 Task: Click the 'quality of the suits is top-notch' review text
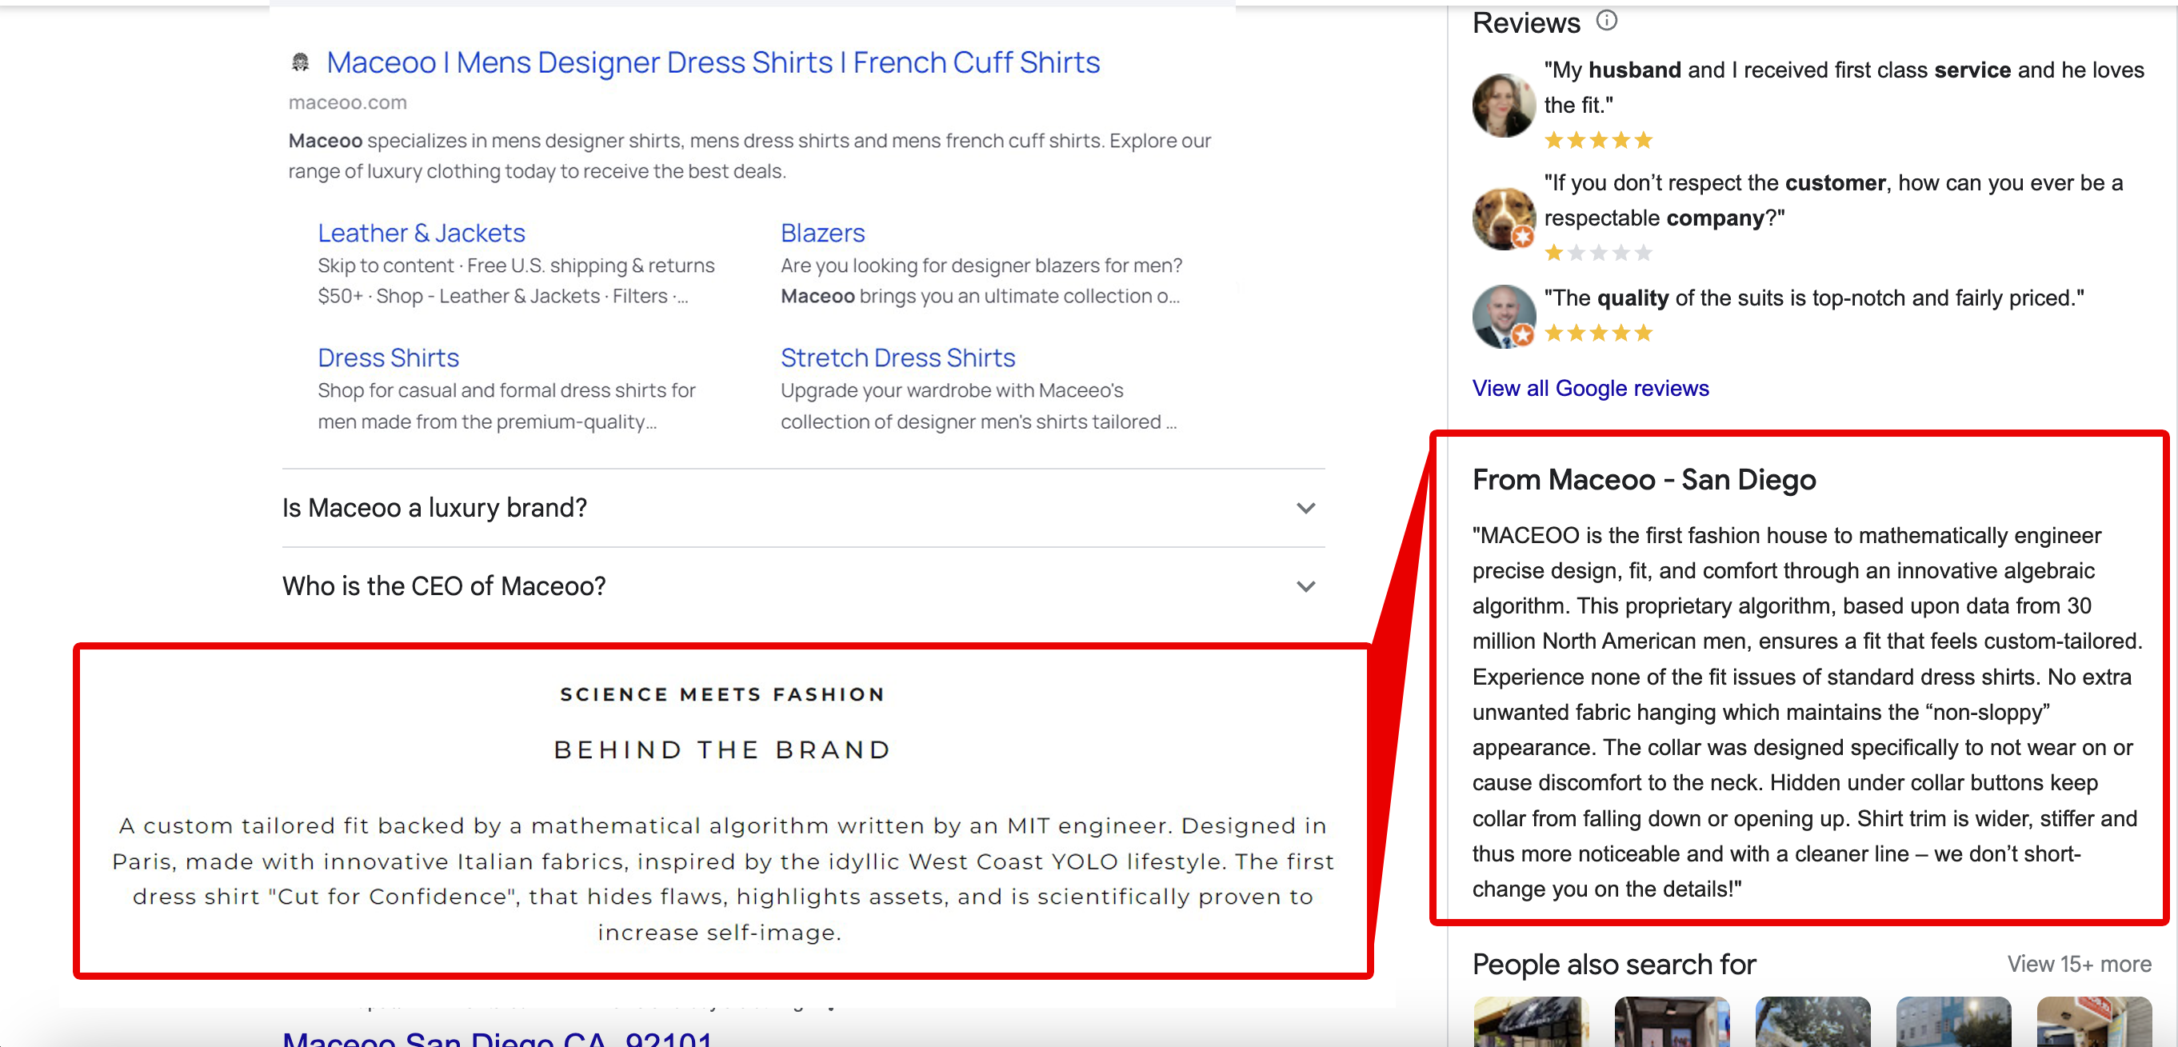pos(1813,298)
